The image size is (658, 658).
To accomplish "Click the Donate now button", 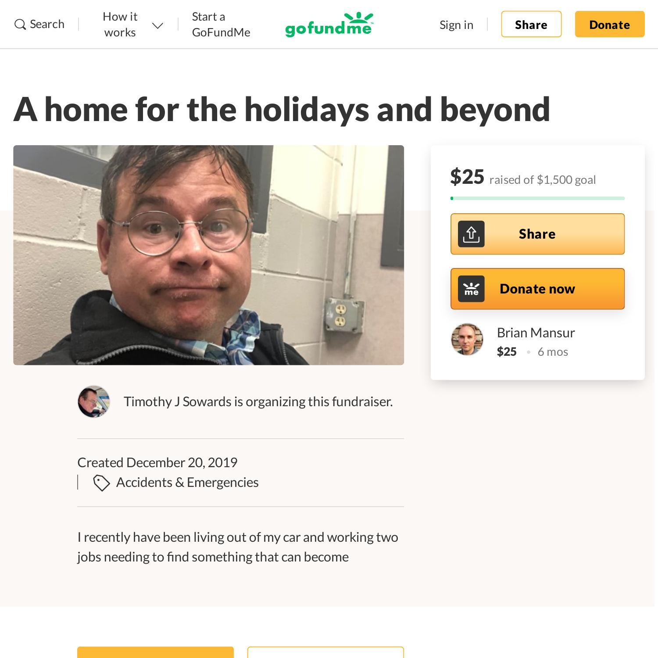I will tap(537, 289).
